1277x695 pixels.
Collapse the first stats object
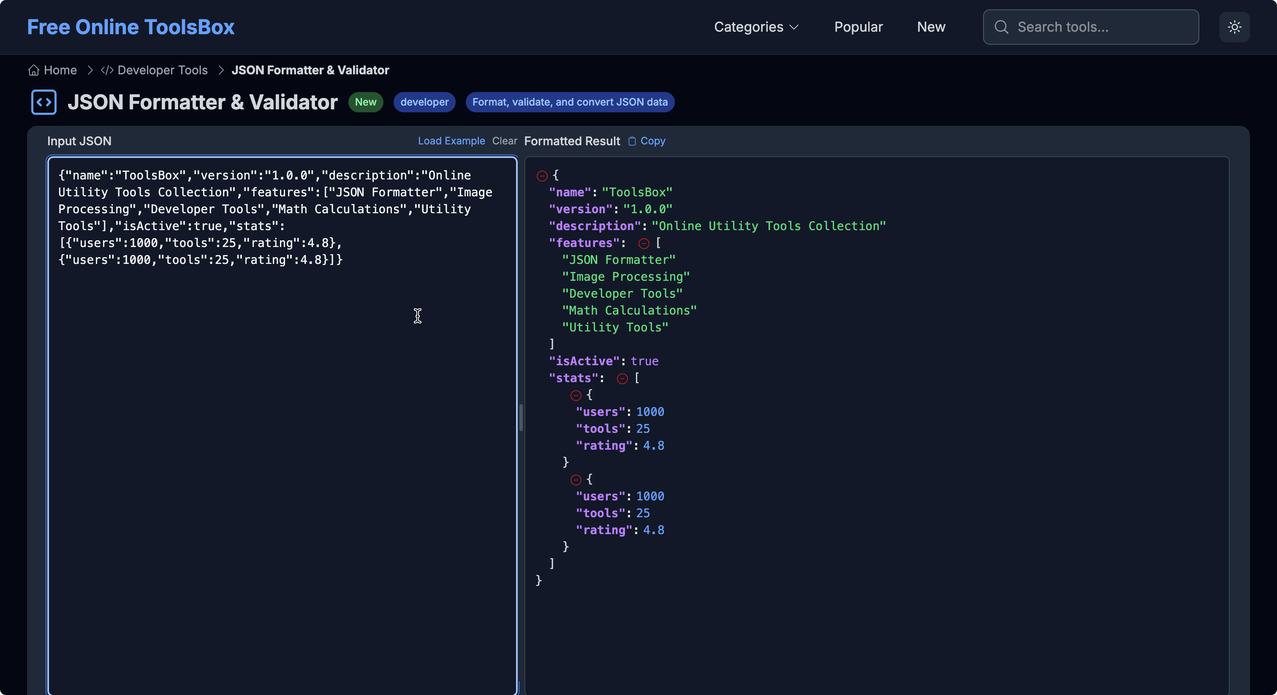point(576,396)
